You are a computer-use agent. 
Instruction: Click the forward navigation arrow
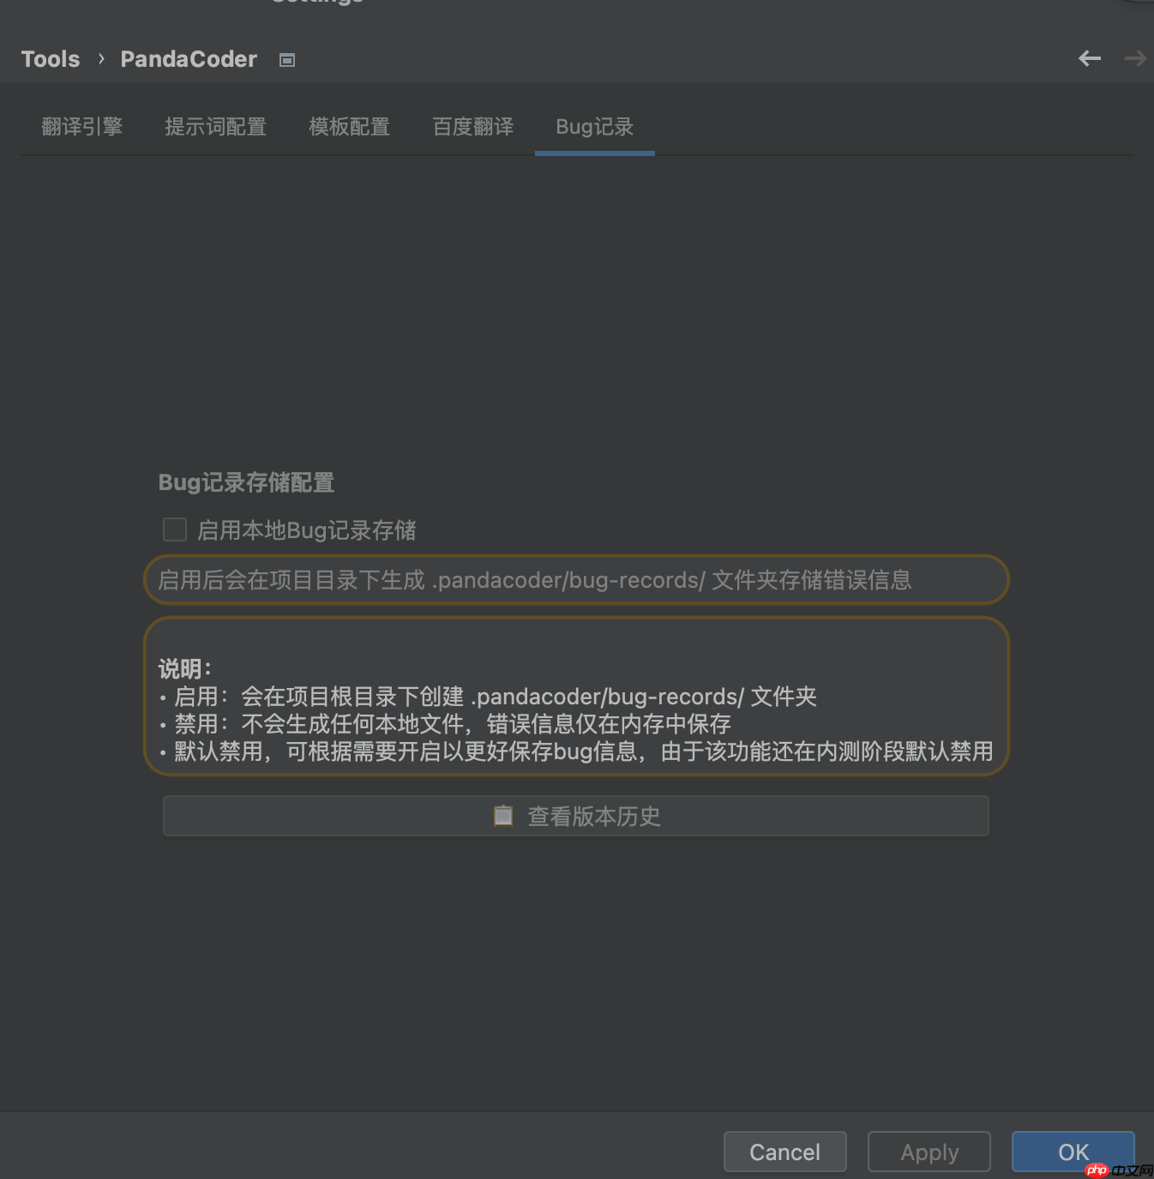(x=1134, y=58)
